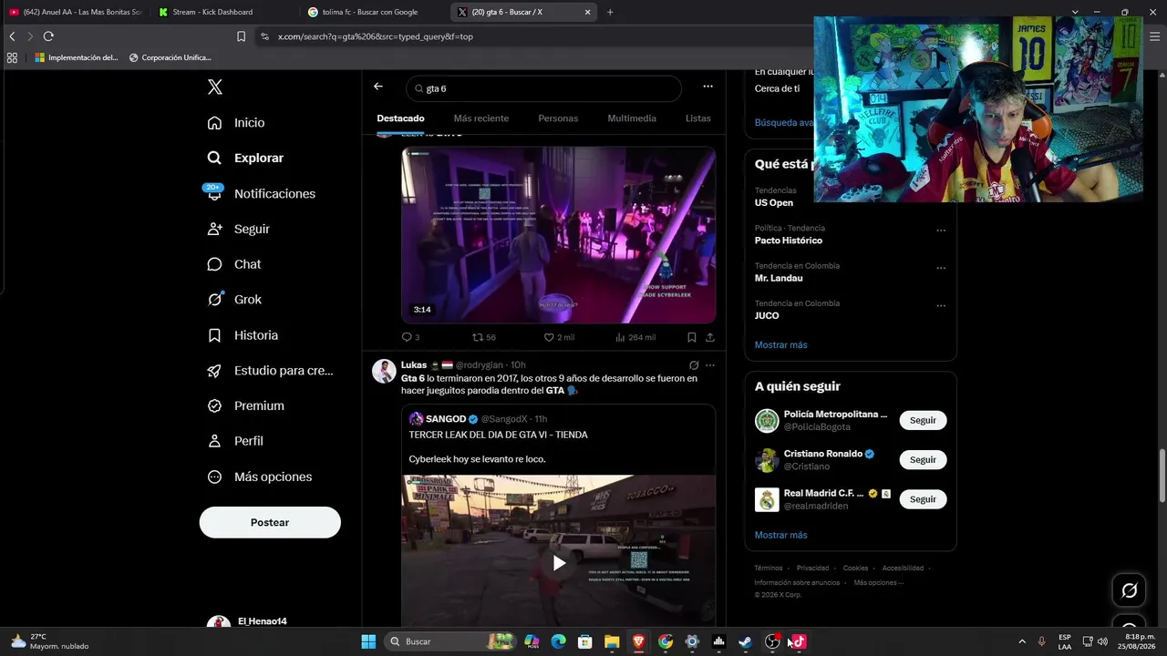Open Brave browser in the taskbar

[638, 641]
